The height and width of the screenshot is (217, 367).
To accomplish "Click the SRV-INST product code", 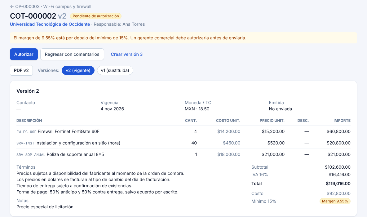I will pyautogui.click(x=25, y=143).
